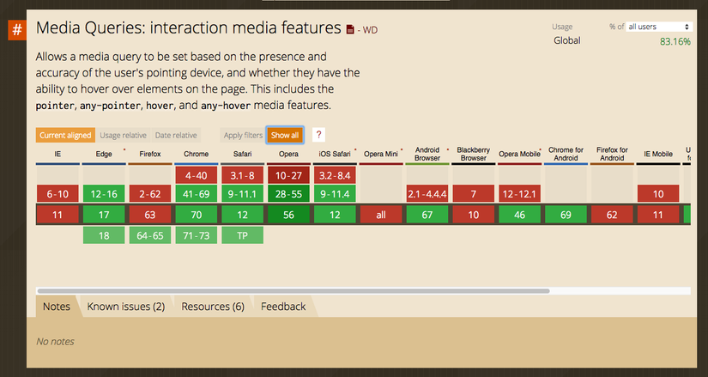Image resolution: width=708 pixels, height=377 pixels.
Task: Select IE Mobile 10 cell
Action: tap(658, 194)
